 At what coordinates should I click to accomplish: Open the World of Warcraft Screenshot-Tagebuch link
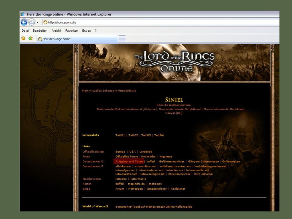(x=154, y=206)
